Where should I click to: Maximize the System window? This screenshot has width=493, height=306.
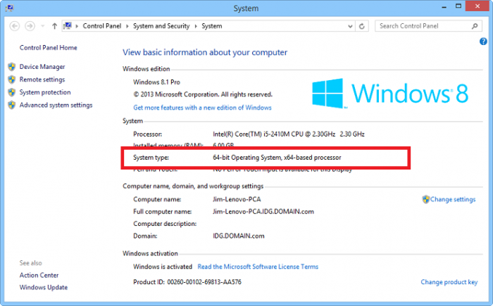click(x=458, y=6)
